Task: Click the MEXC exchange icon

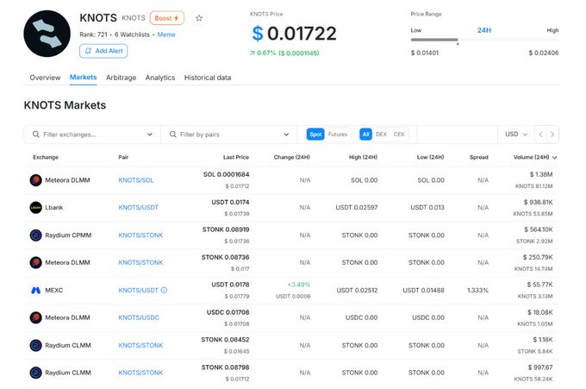Action: [36, 291]
